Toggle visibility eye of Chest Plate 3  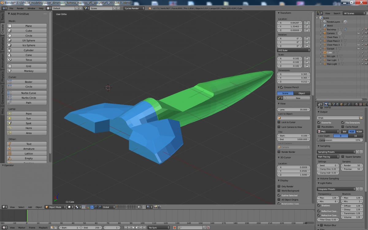[x=358, y=45]
